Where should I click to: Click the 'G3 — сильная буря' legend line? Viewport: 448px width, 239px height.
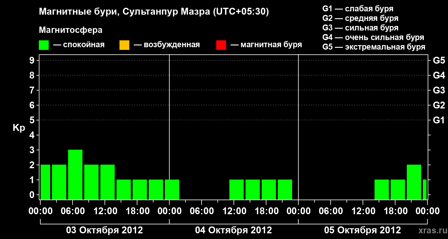click(360, 28)
